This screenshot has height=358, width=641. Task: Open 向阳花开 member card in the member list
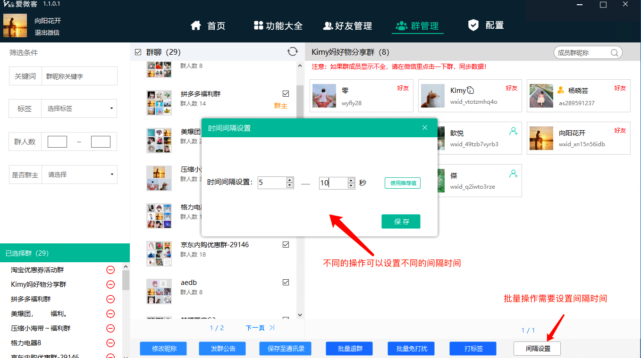579,138
